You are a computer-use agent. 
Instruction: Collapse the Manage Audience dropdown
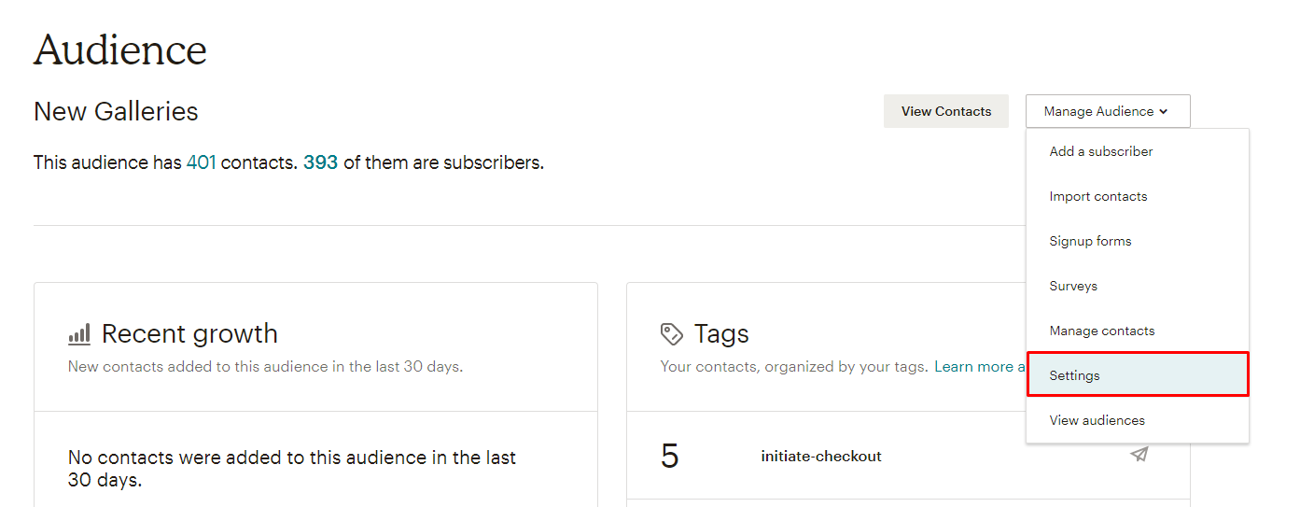tap(1107, 111)
